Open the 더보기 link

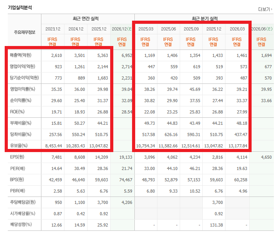pyautogui.click(x=264, y=9)
